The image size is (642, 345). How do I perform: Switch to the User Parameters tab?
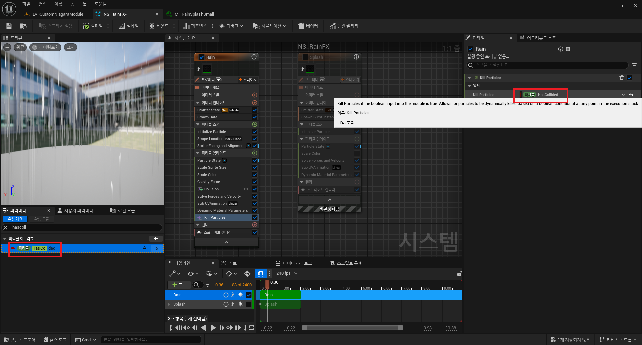tap(75, 210)
